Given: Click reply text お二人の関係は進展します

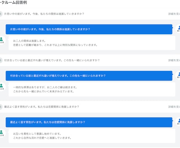Looking at the screenshot, I should coord(29,41).
